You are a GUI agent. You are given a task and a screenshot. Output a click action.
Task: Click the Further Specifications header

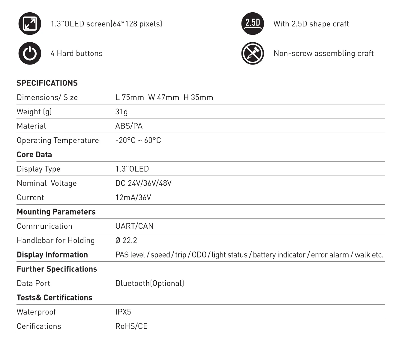click(57, 269)
